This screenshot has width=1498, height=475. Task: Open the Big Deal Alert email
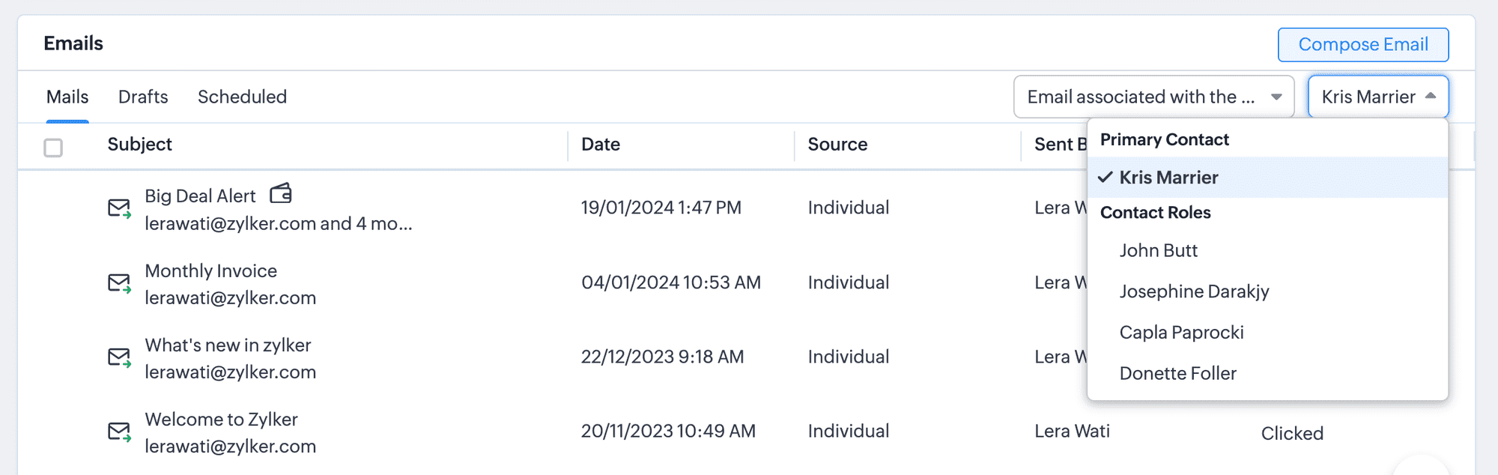200,196
